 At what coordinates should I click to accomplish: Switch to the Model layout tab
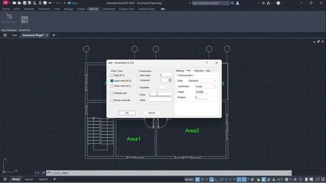coord(16,179)
